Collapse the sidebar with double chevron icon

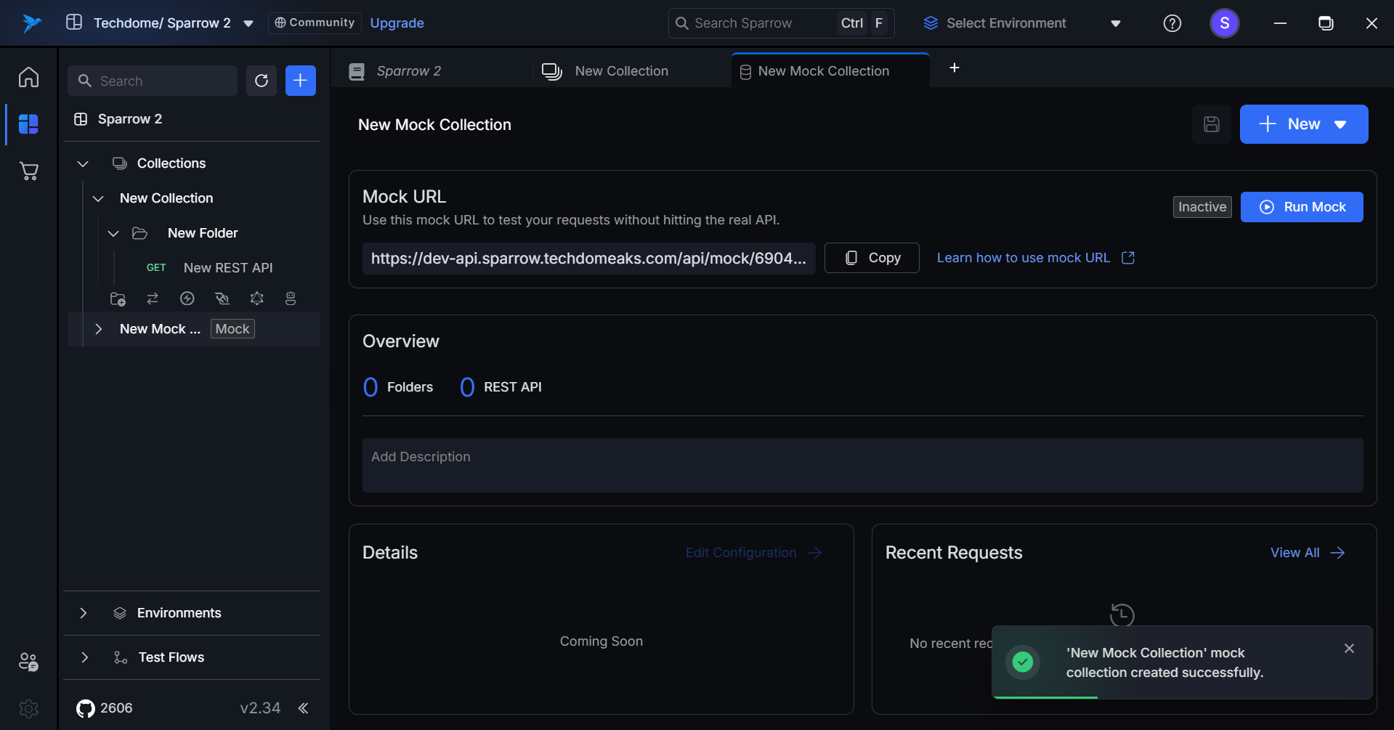pos(303,708)
